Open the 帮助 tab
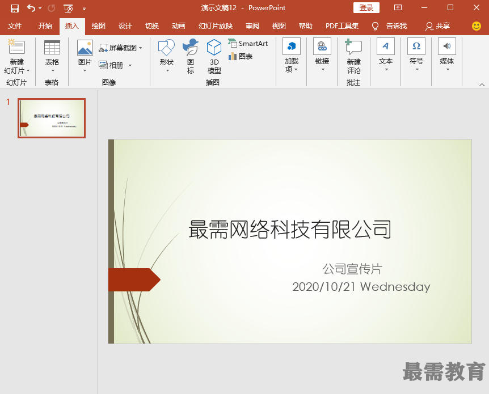 (x=306, y=26)
